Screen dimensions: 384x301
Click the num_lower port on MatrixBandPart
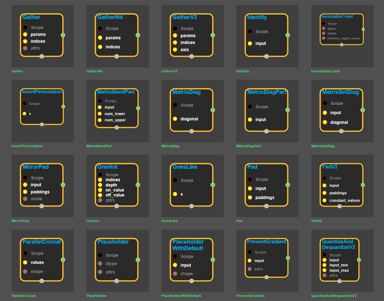click(100, 114)
